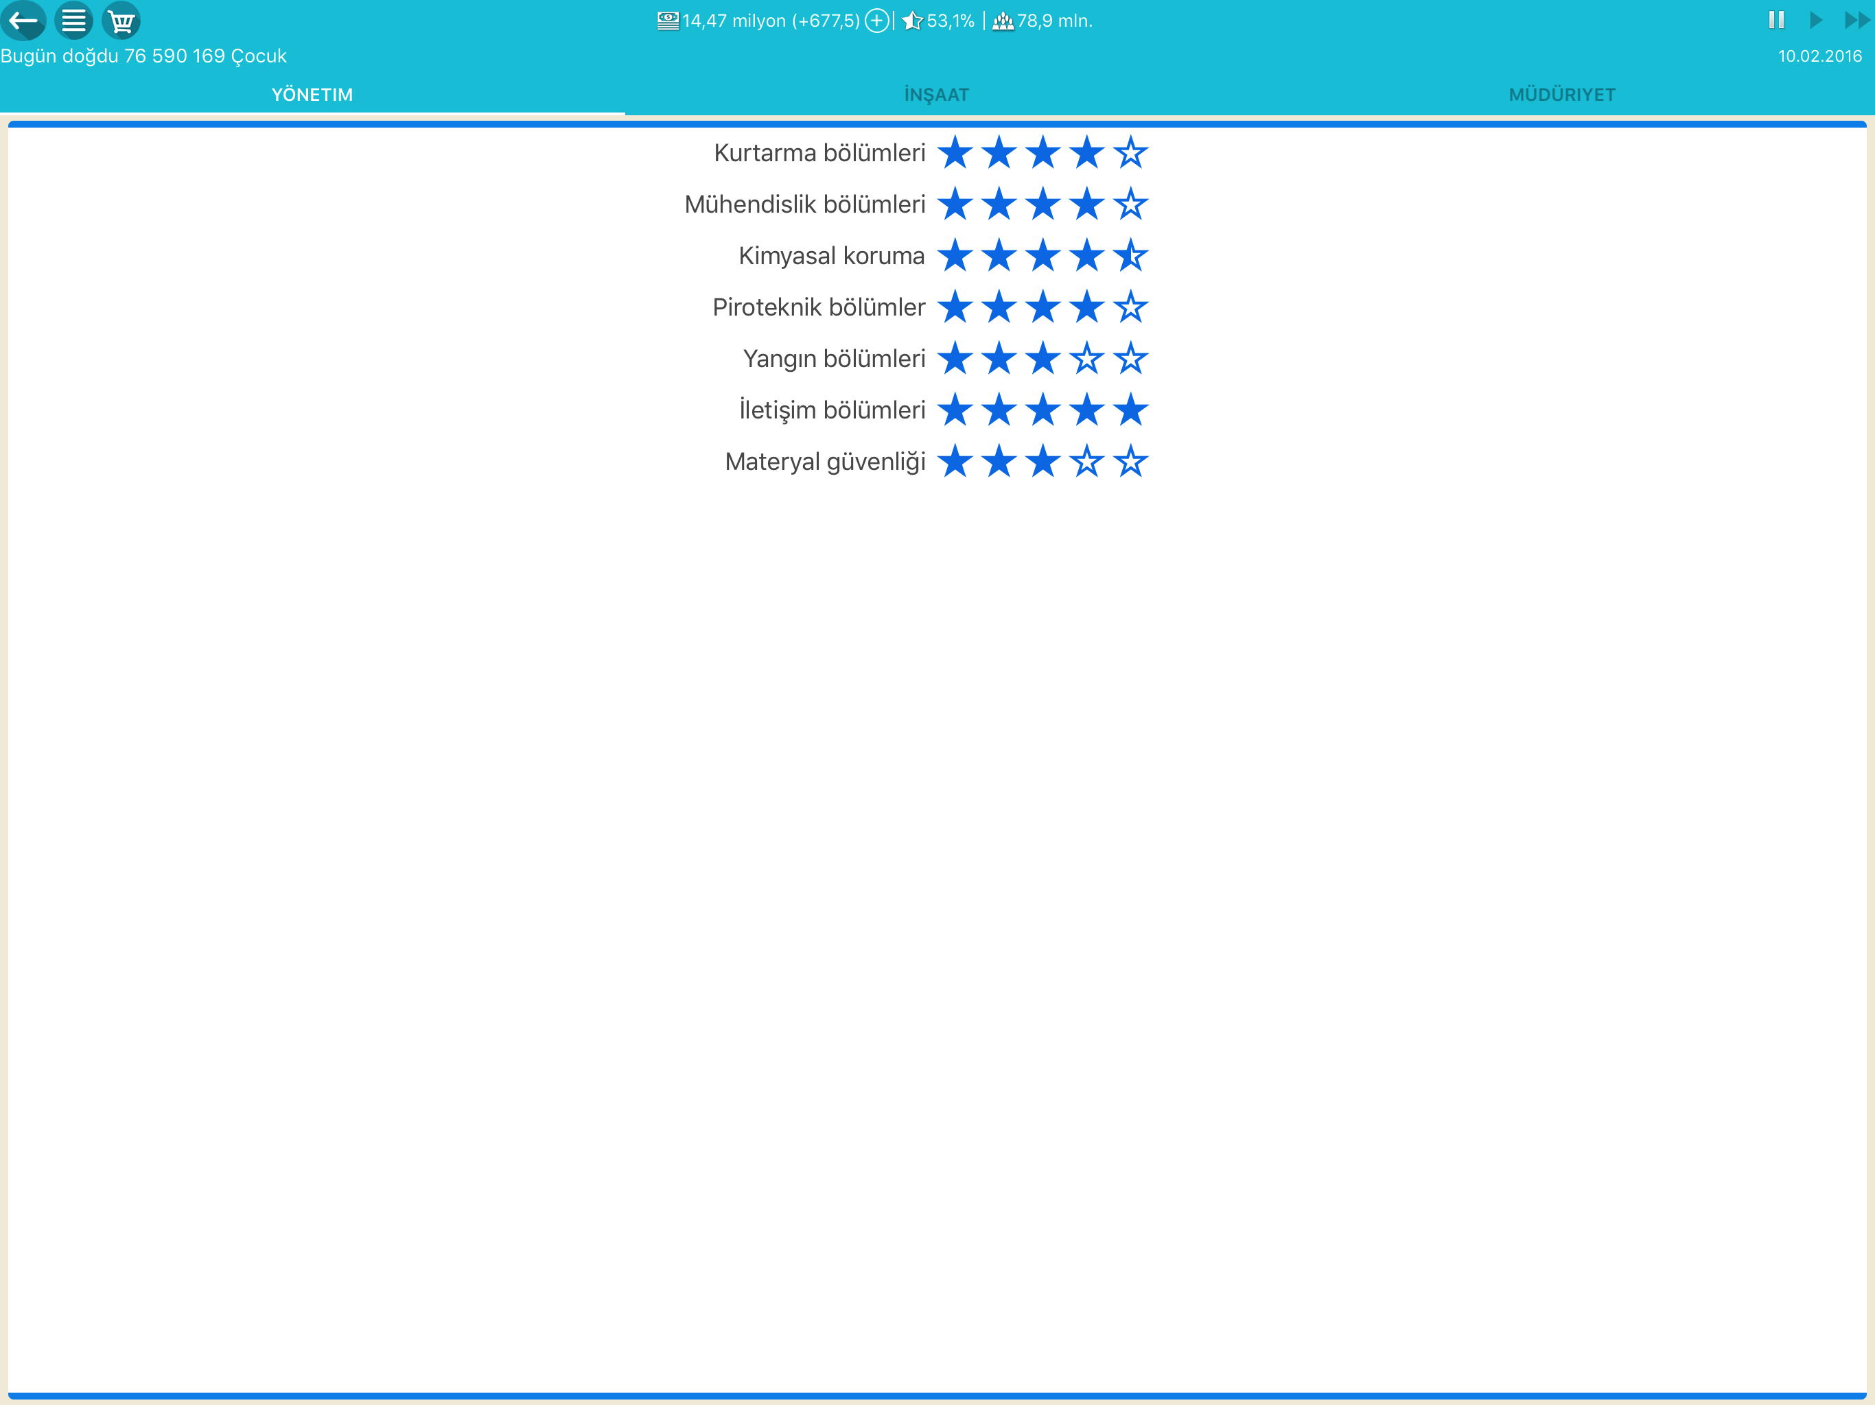Set Kimyasal koruma to two stars

999,255
